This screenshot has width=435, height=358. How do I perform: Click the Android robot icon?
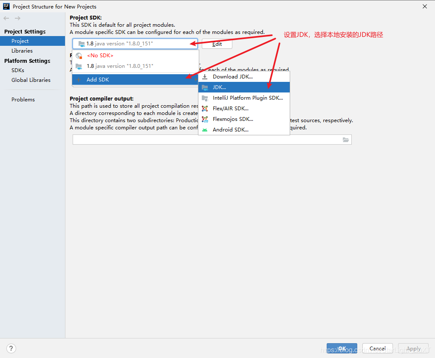point(205,130)
